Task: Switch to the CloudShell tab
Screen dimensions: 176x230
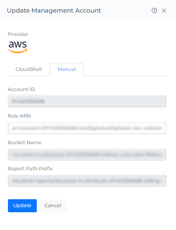Action: tap(29, 69)
